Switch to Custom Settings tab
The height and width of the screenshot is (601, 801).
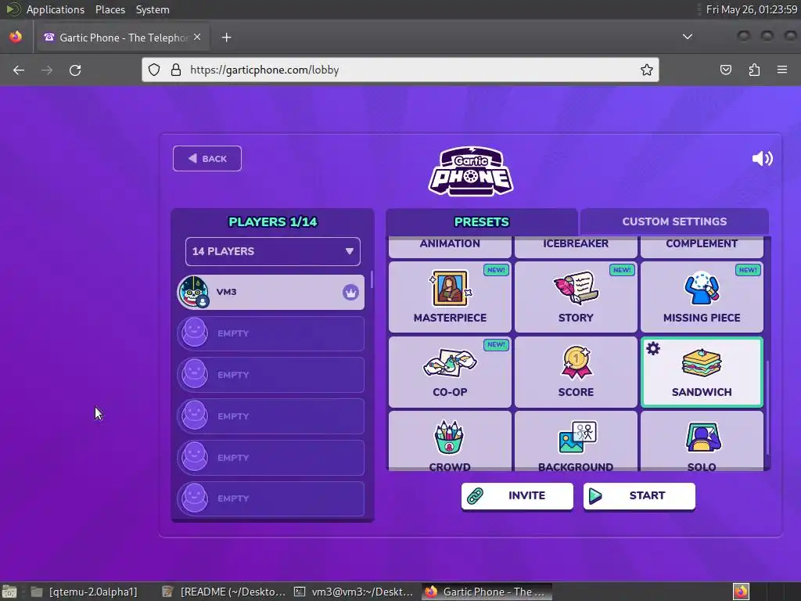pos(674,221)
